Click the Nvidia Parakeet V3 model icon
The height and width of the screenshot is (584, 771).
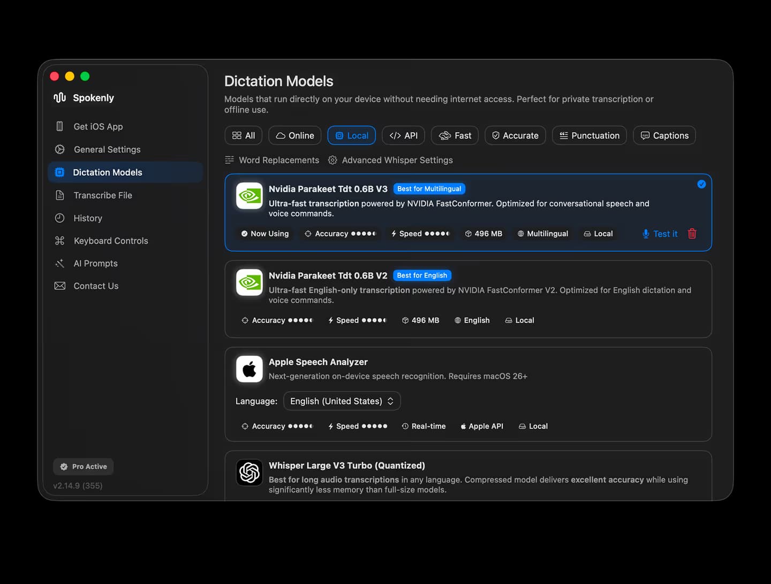tap(249, 196)
